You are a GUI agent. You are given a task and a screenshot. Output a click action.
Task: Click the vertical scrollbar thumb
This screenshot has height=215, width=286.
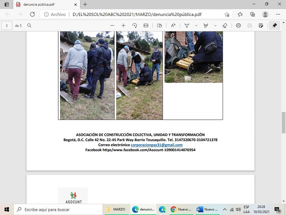click(x=284, y=122)
